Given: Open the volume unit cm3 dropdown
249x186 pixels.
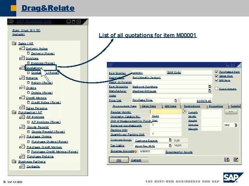Looking at the screenshot, I should pyautogui.click(x=236, y=125).
